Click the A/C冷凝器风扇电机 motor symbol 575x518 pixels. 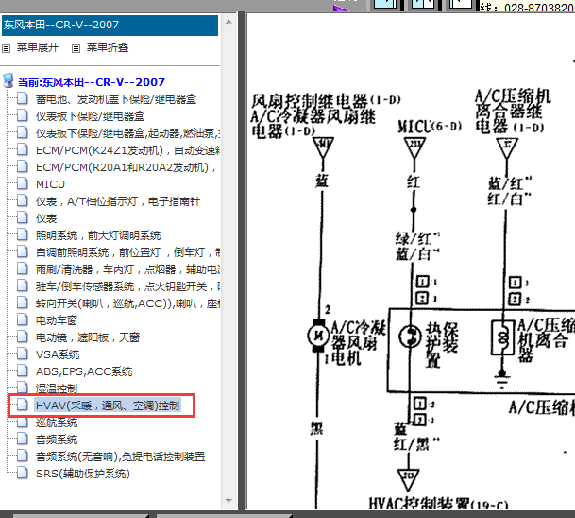click(317, 336)
